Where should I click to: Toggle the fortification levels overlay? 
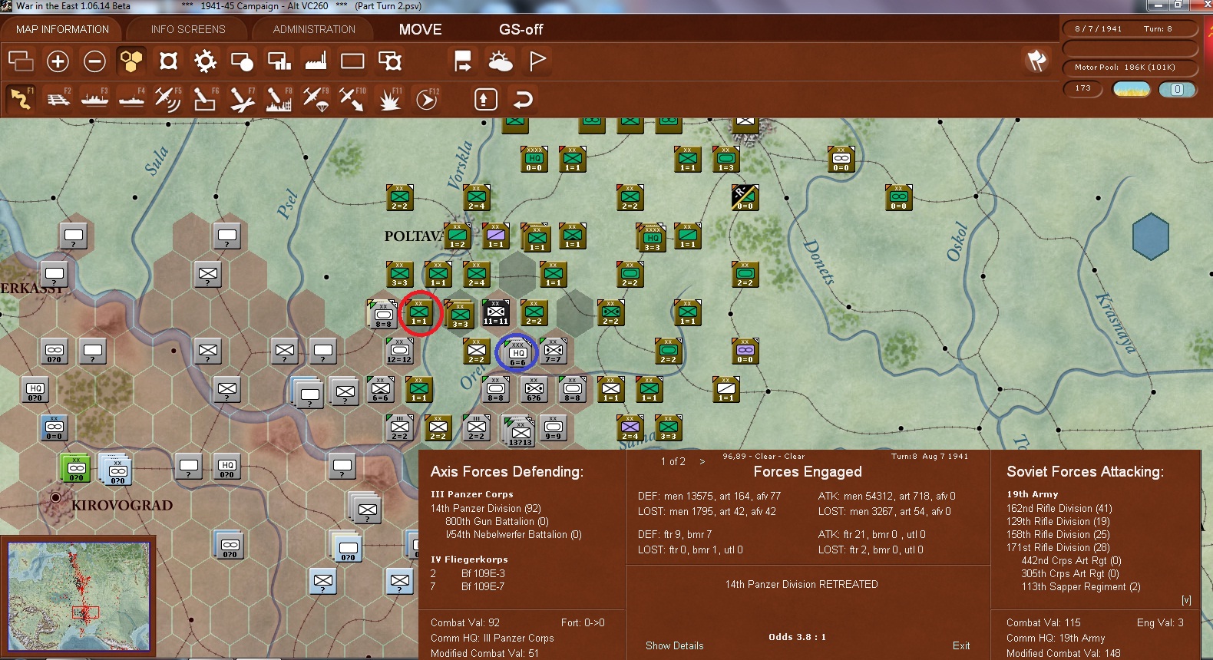pyautogui.click(x=168, y=61)
